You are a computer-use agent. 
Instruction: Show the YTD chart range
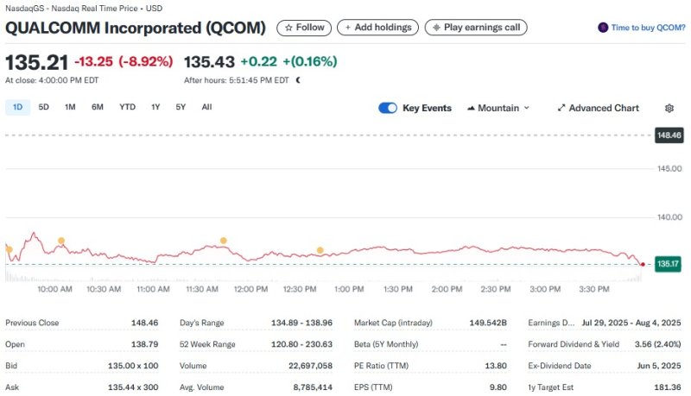point(127,107)
